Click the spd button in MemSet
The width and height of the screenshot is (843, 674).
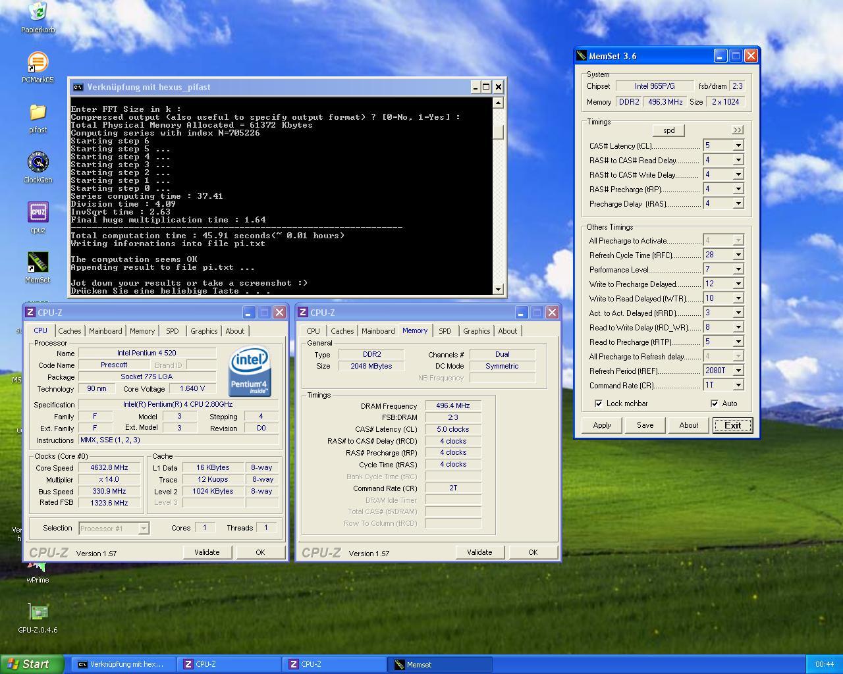668,130
